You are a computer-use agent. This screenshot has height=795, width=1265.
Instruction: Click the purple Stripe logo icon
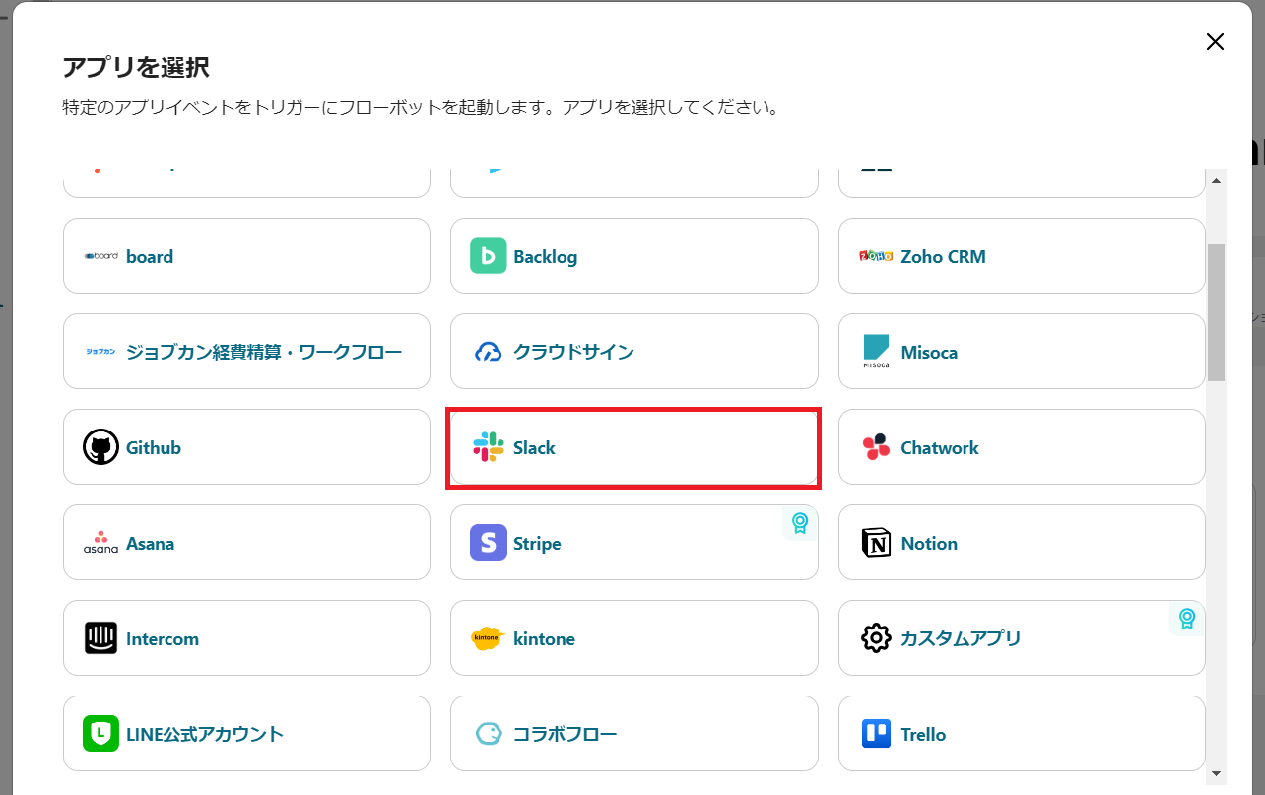click(x=489, y=543)
